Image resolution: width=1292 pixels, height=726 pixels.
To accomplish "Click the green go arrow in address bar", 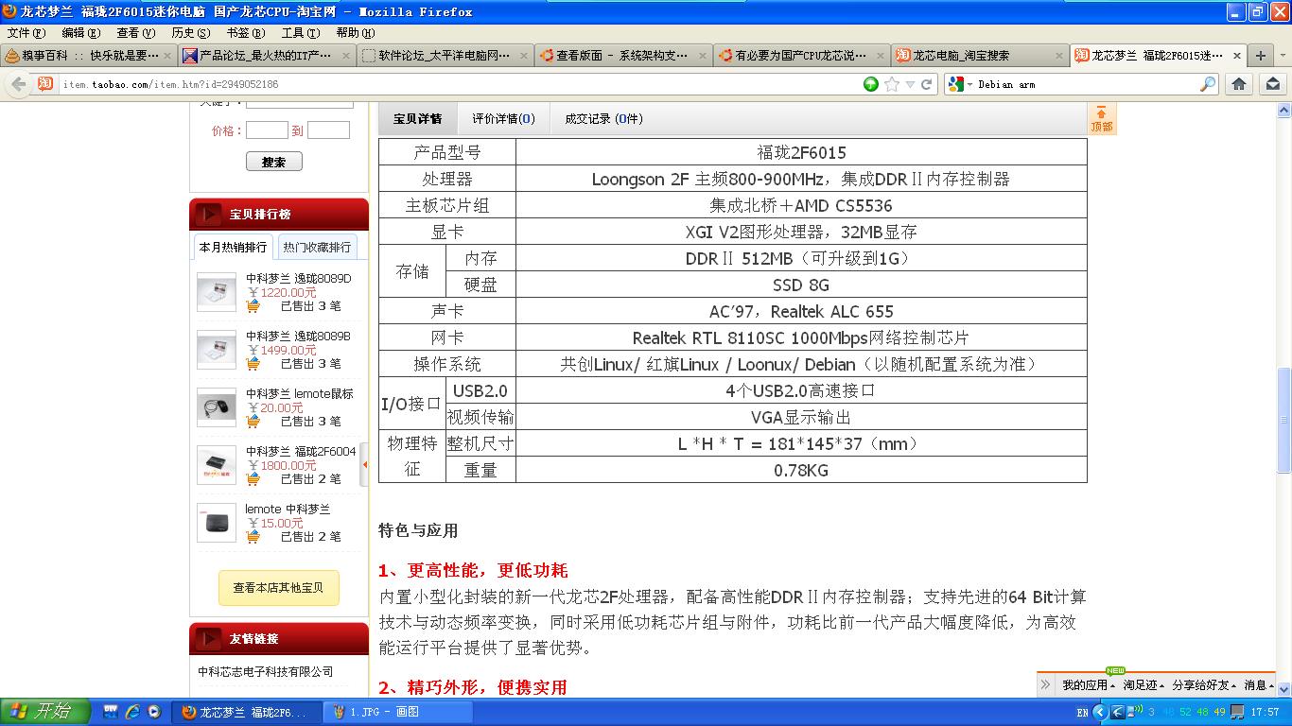I will click(x=871, y=84).
